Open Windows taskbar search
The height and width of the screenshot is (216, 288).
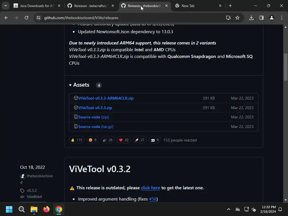click(21, 209)
